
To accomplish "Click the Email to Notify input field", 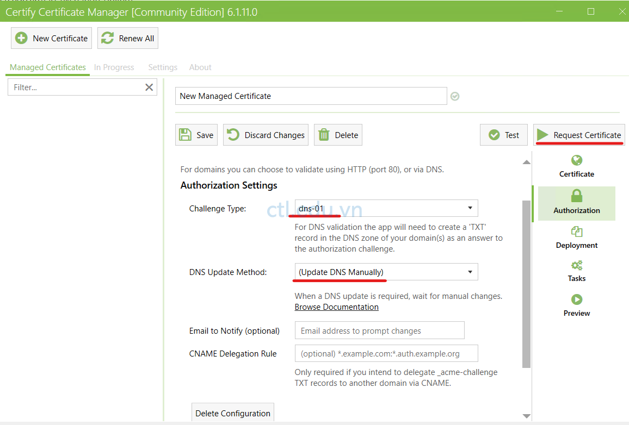I will (379, 330).
